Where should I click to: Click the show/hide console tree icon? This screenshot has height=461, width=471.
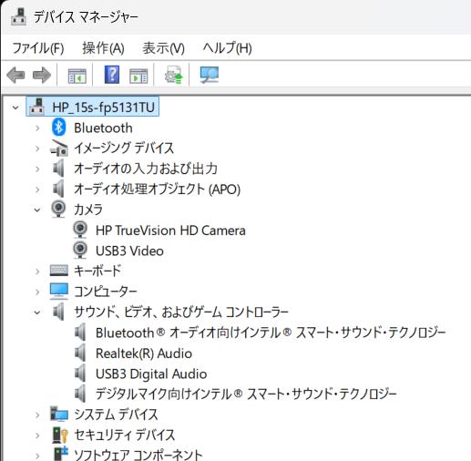tap(77, 76)
